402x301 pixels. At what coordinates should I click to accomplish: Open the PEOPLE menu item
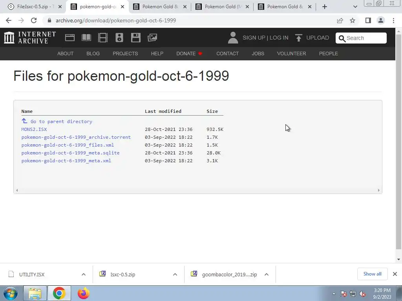[x=329, y=53]
